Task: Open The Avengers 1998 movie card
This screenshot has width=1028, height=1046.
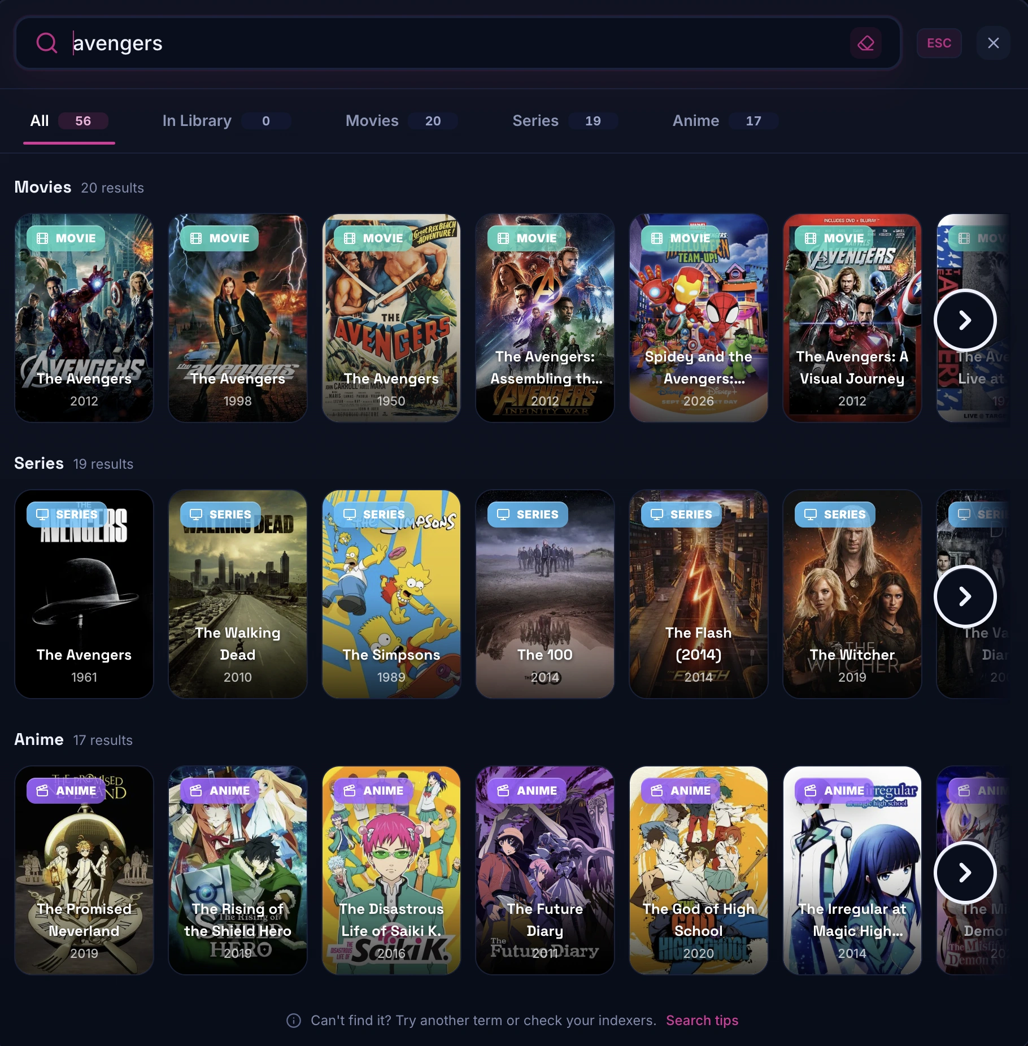Action: (x=238, y=318)
